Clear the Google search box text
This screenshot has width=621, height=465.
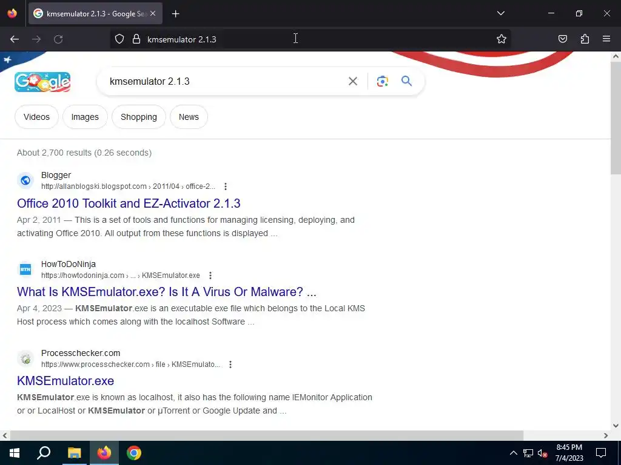[x=352, y=81]
